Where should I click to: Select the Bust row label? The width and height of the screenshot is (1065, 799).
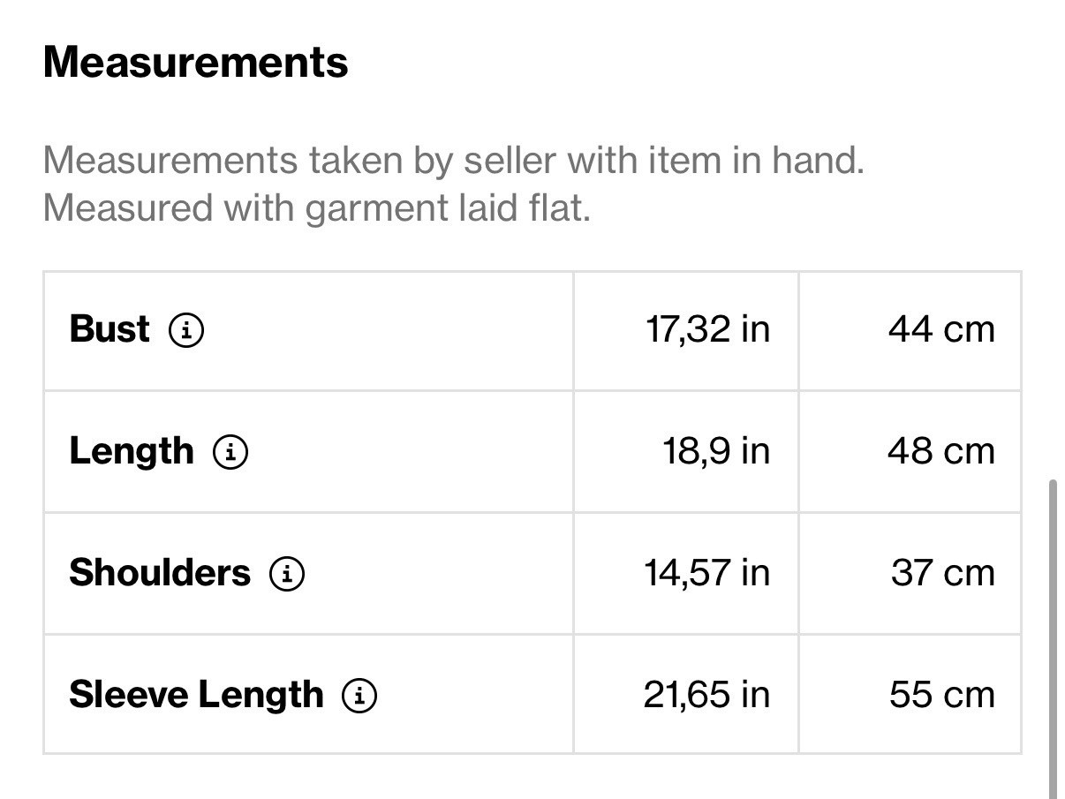point(110,329)
